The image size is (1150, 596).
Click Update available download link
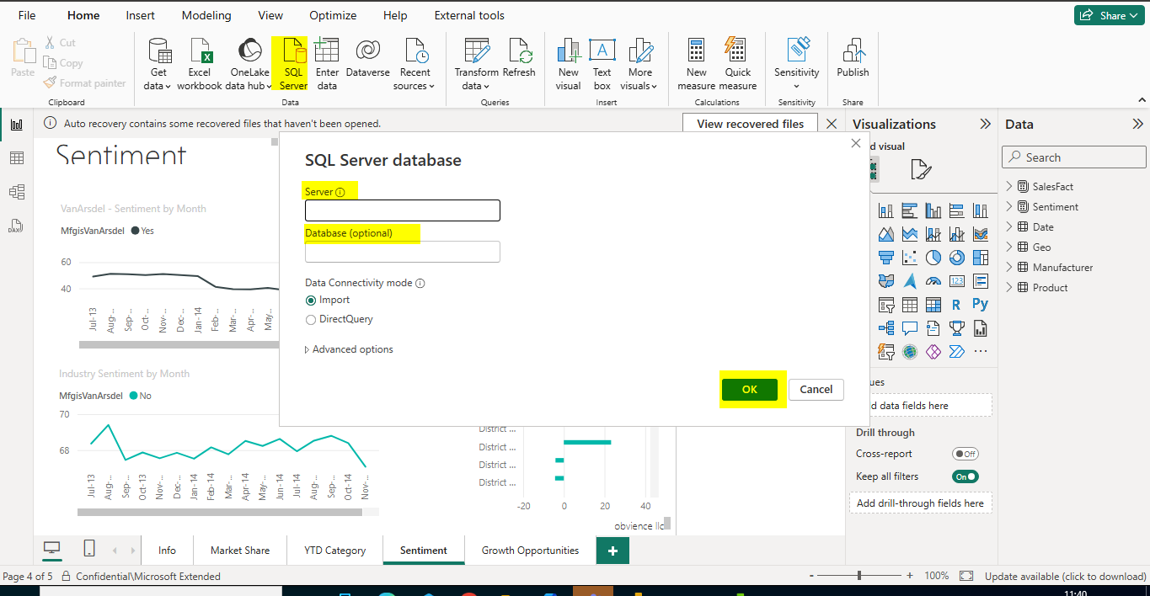coord(1065,577)
